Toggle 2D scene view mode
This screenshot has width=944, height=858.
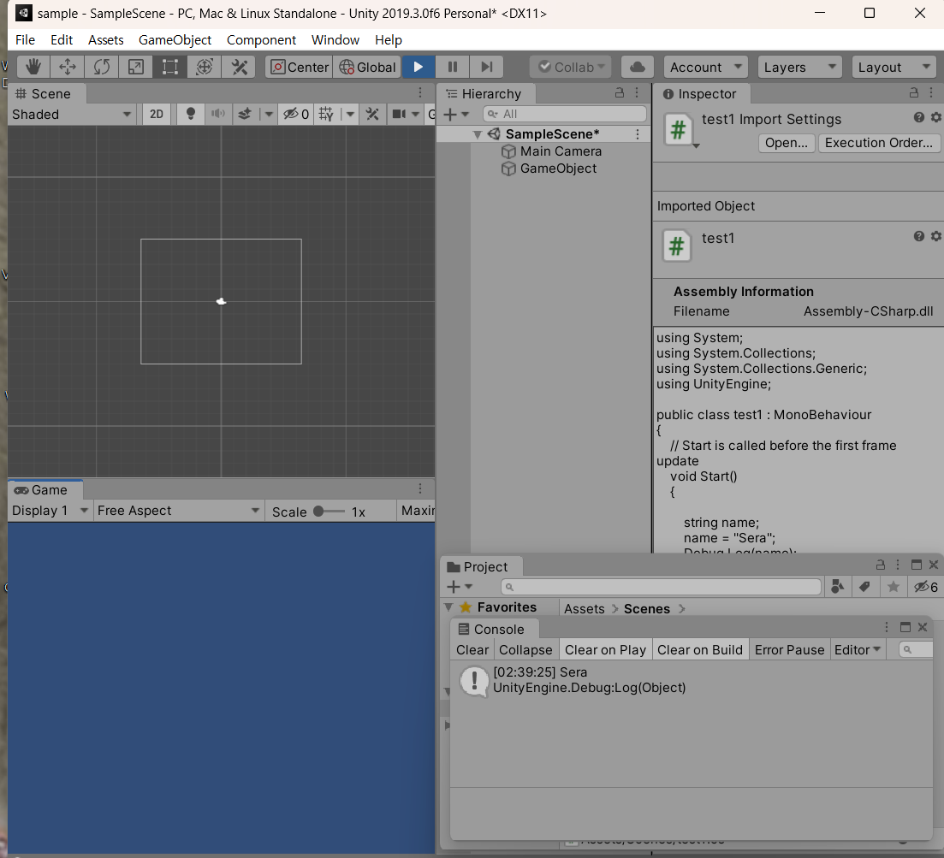[x=157, y=114]
